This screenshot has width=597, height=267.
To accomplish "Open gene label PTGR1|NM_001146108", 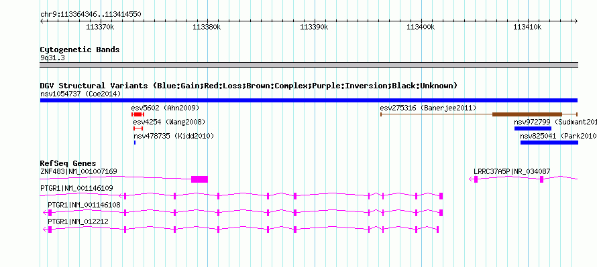I will [x=84, y=205].
